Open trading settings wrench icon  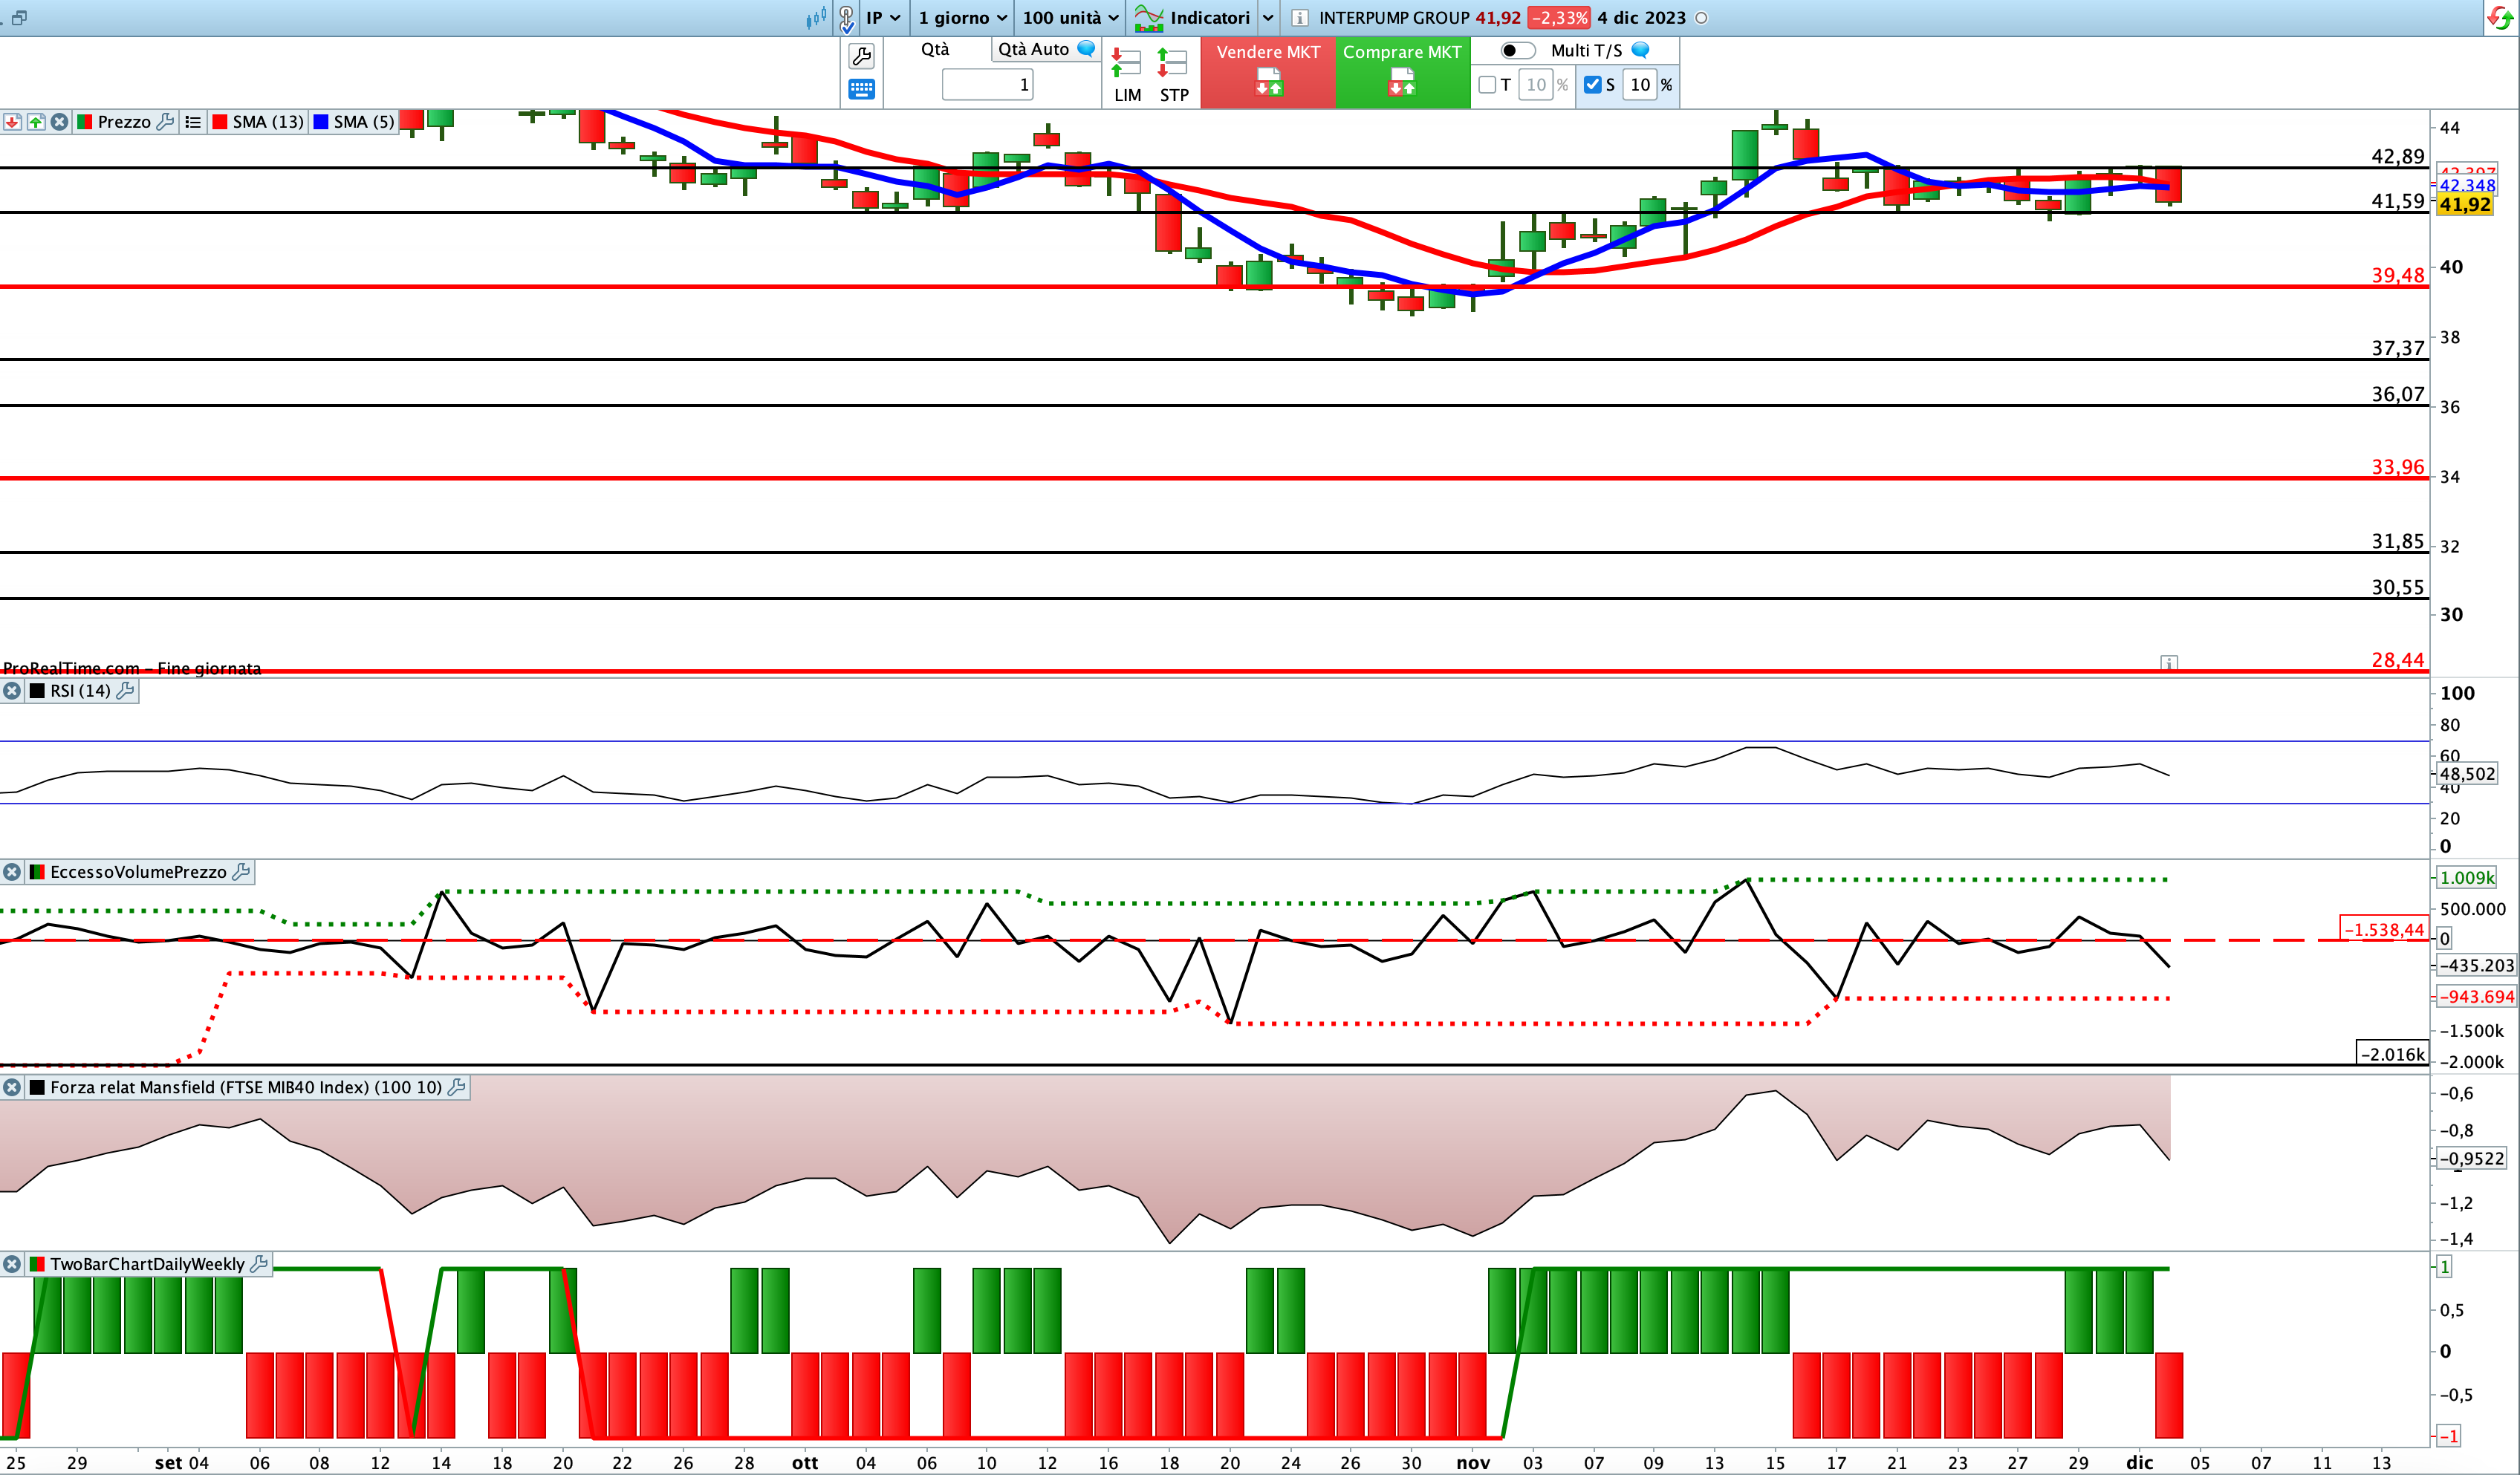[x=861, y=56]
